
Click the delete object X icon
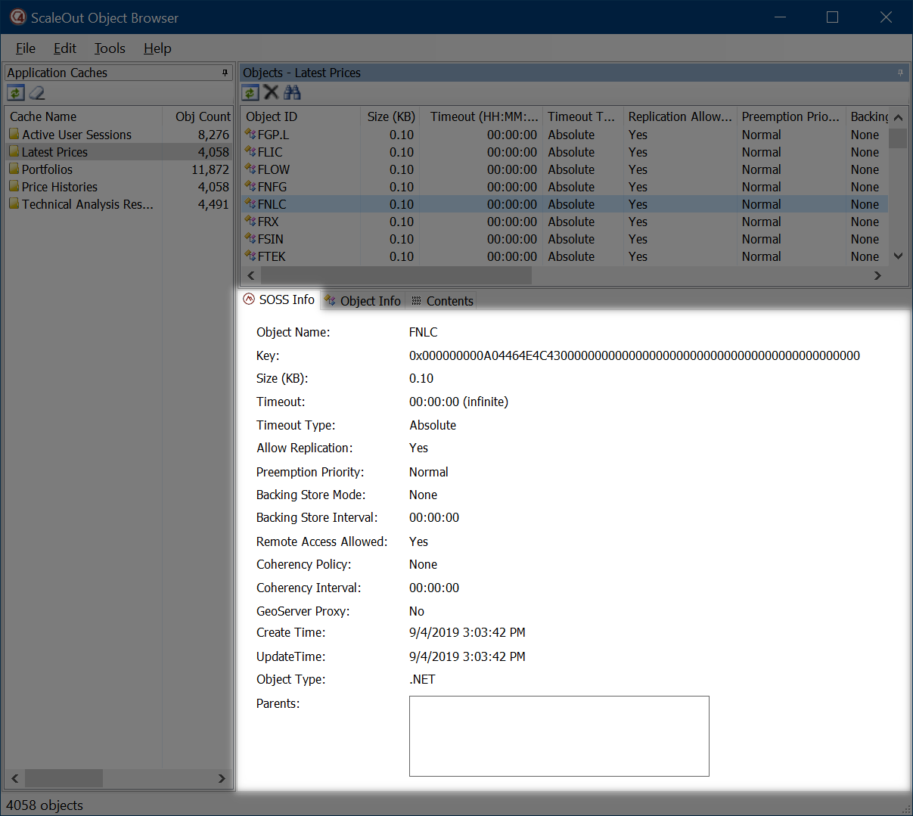[271, 92]
